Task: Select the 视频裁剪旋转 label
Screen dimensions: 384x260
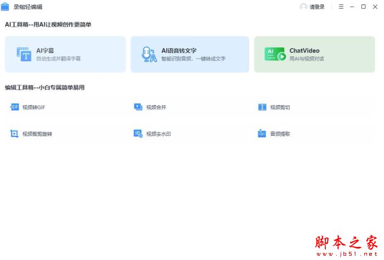Action: click(x=37, y=134)
